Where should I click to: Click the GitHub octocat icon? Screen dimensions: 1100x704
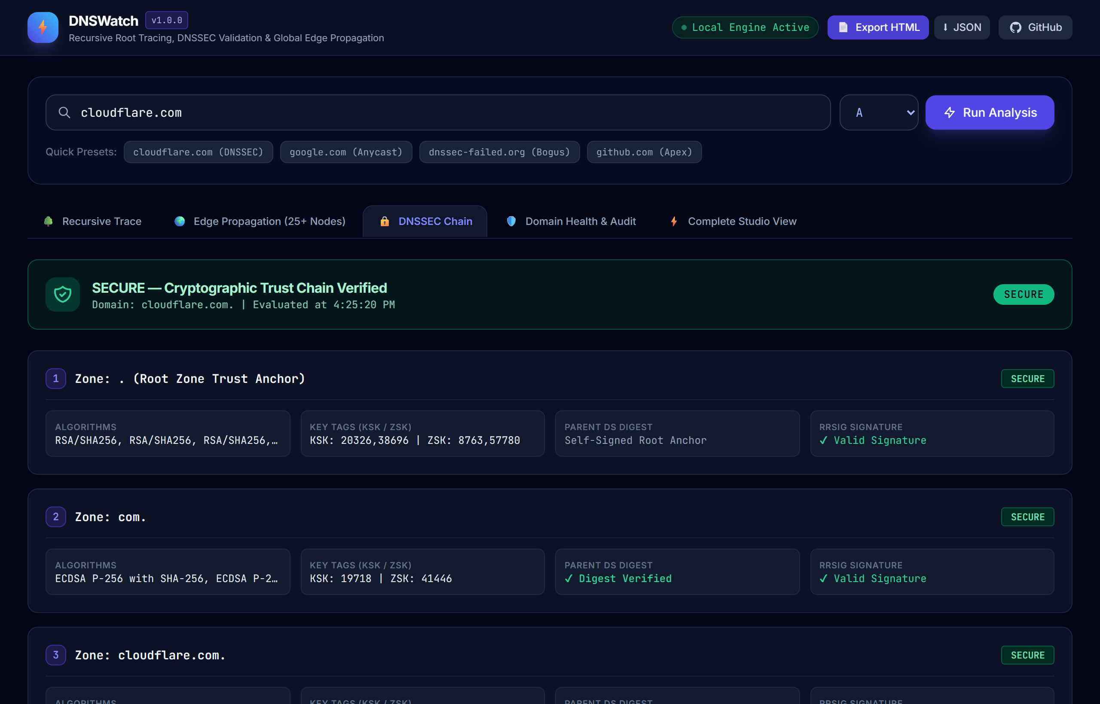[1016, 27]
